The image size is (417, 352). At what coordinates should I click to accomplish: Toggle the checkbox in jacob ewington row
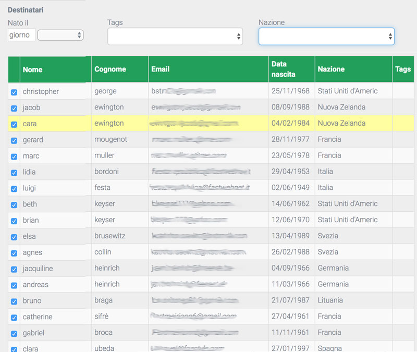[x=14, y=108]
